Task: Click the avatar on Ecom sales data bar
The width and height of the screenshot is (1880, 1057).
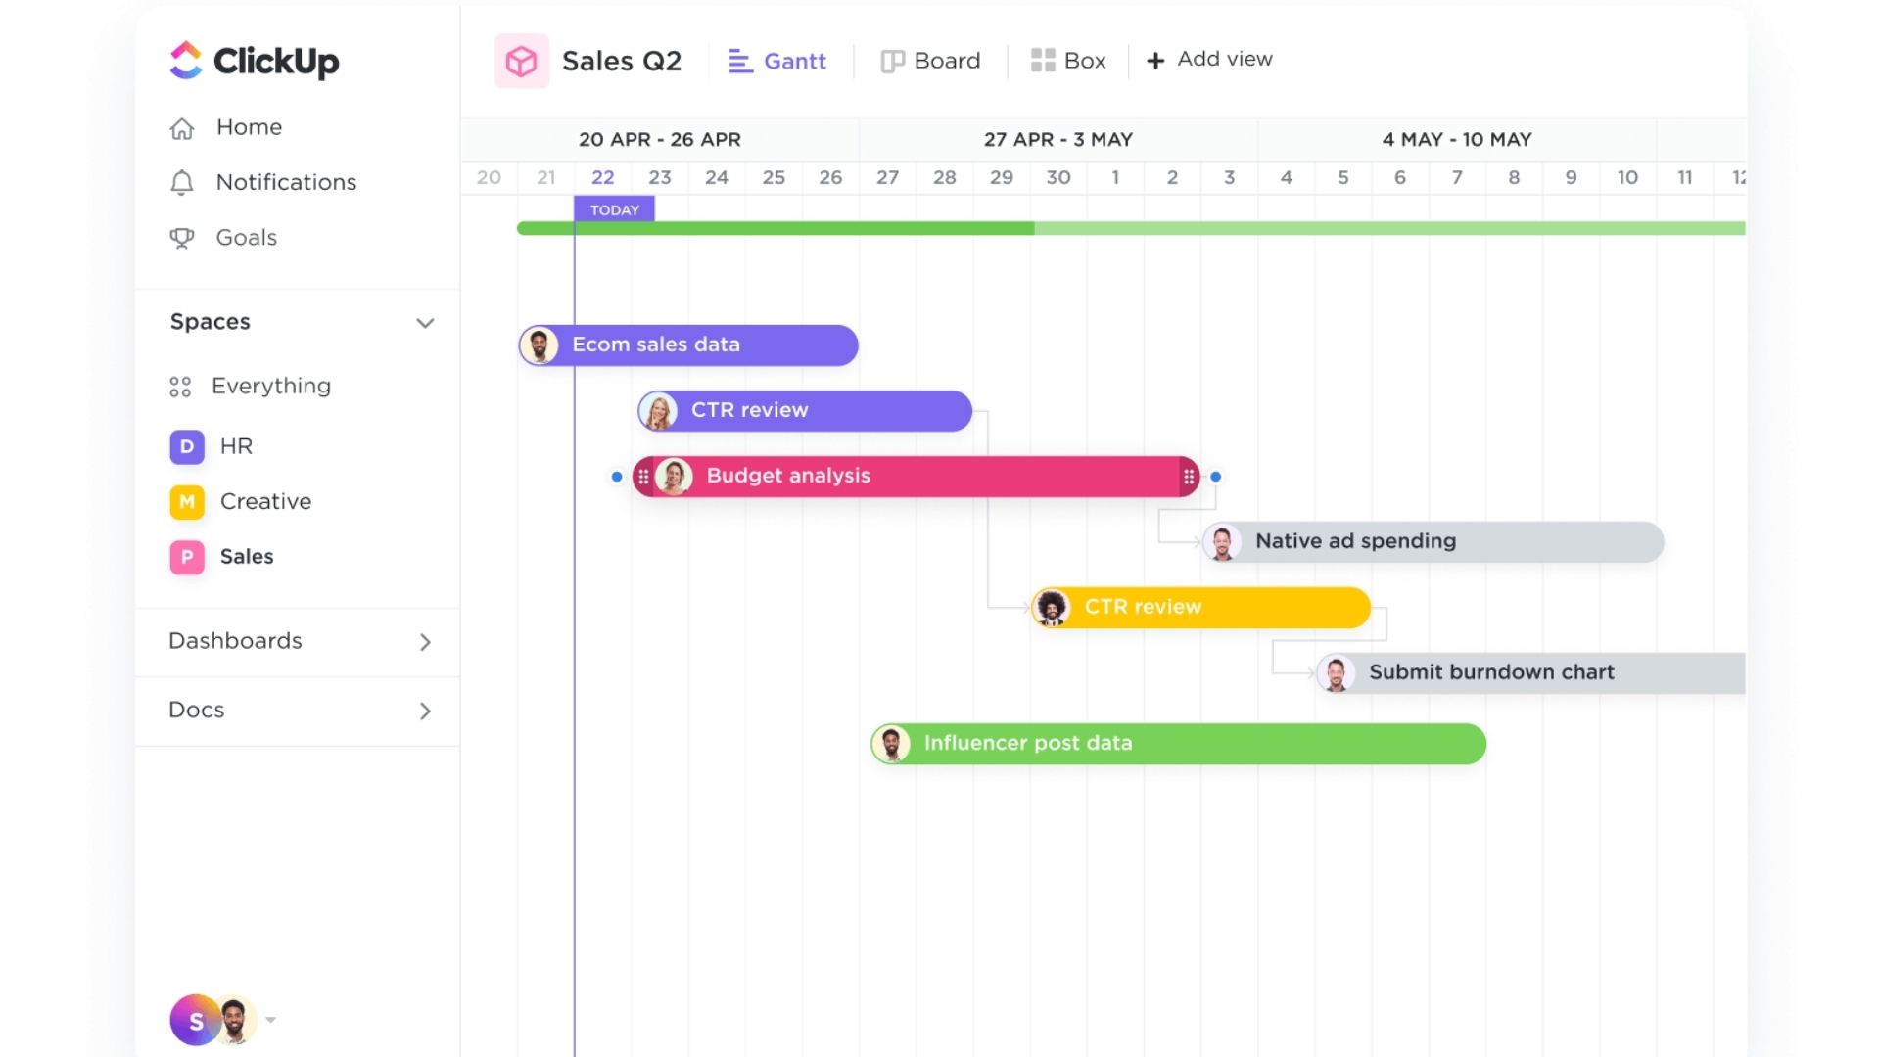Action: pos(539,345)
